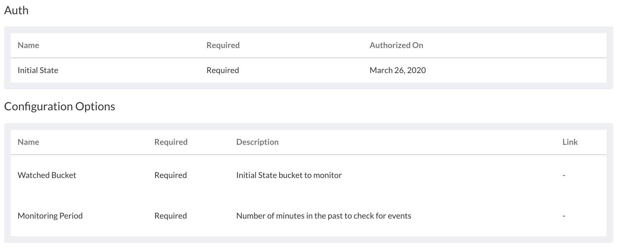Click Required header in Configuration Options table
Image resolution: width=618 pixels, height=247 pixels.
[171, 142]
